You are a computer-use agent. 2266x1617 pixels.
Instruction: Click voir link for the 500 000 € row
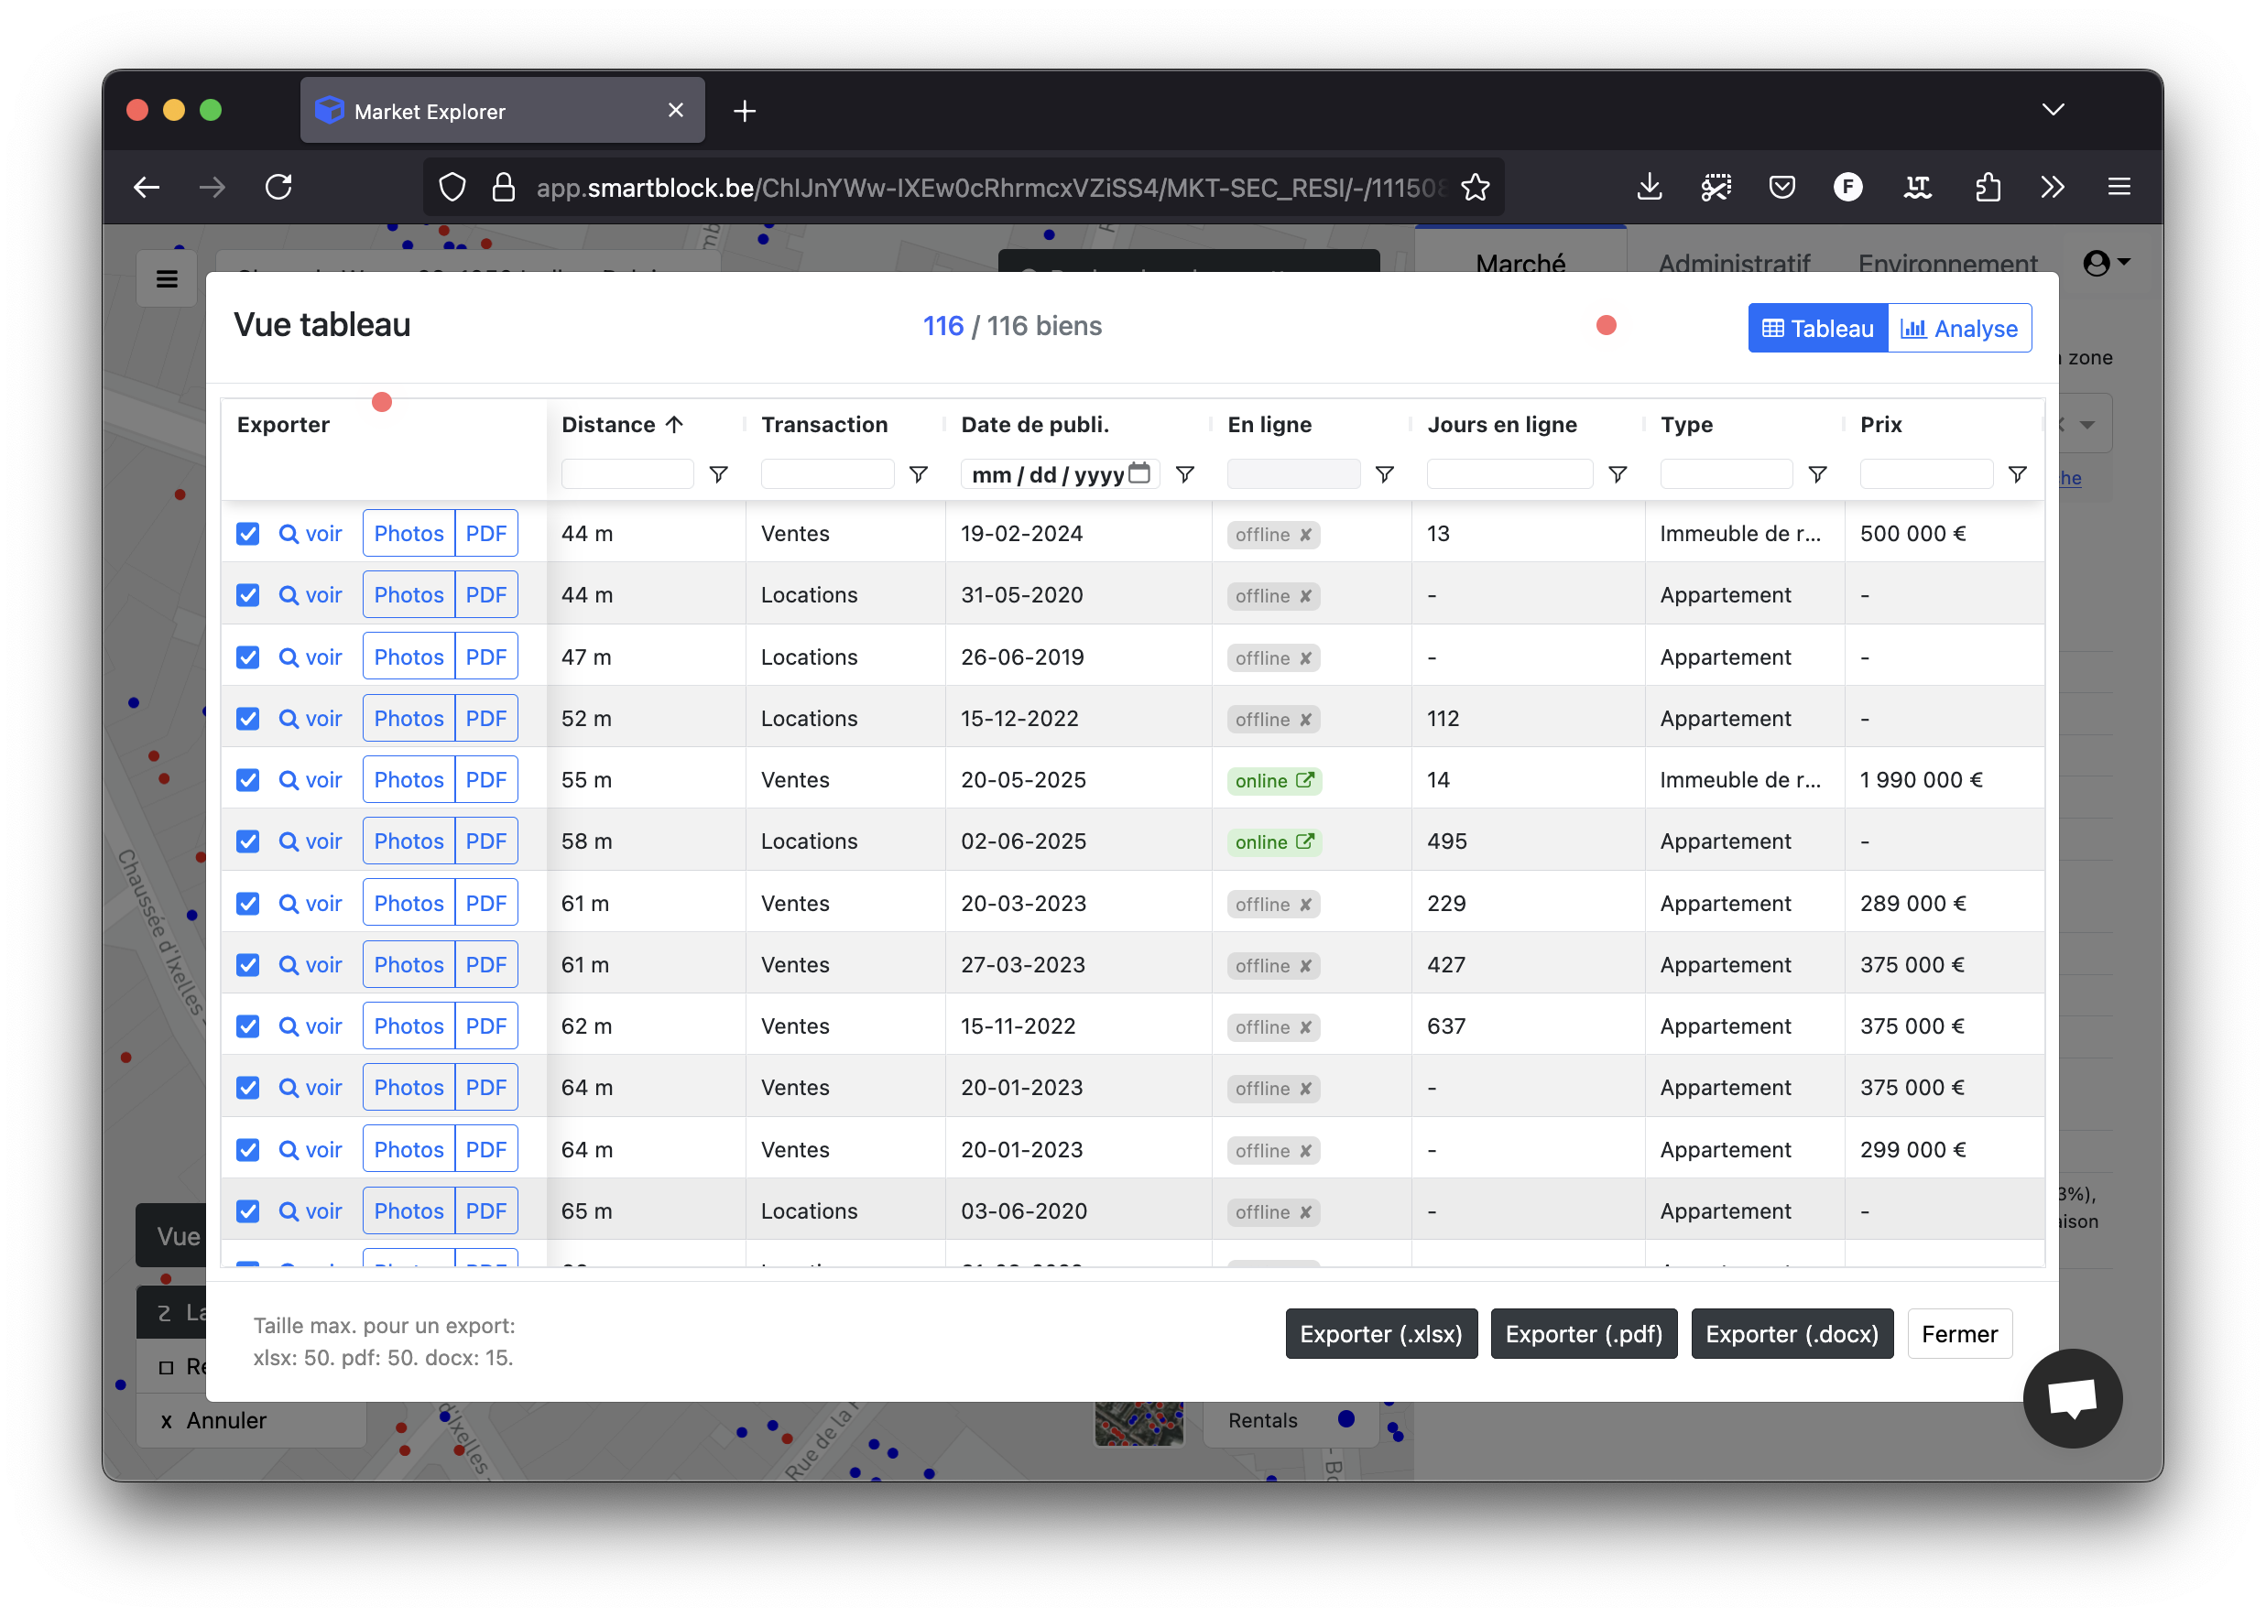point(310,534)
